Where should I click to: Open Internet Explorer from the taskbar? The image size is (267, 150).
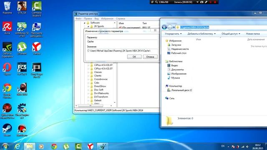point(18,146)
